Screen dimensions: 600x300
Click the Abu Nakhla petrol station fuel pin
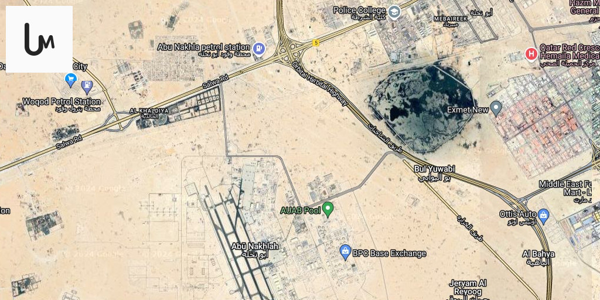(x=259, y=49)
